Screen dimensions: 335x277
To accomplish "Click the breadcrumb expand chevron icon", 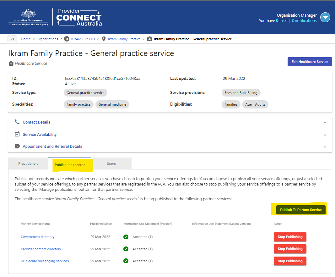I will (12, 39).
